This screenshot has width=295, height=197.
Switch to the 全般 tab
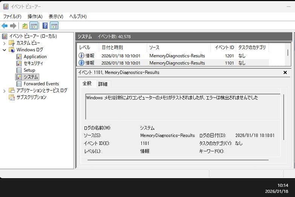click(87, 83)
